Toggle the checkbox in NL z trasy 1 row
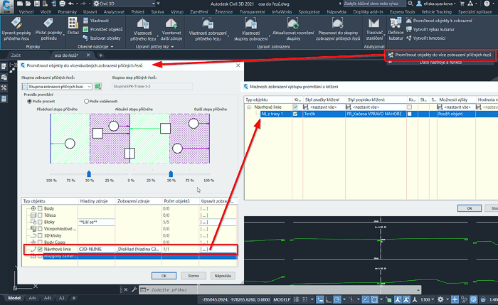The image size is (498, 305). coord(295,114)
